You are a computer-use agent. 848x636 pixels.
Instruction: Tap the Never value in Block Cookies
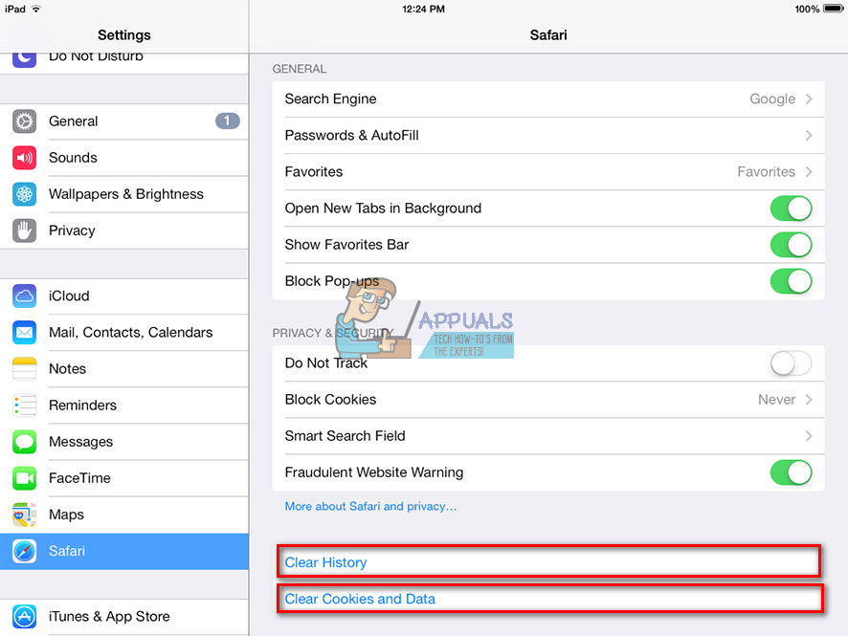776,400
